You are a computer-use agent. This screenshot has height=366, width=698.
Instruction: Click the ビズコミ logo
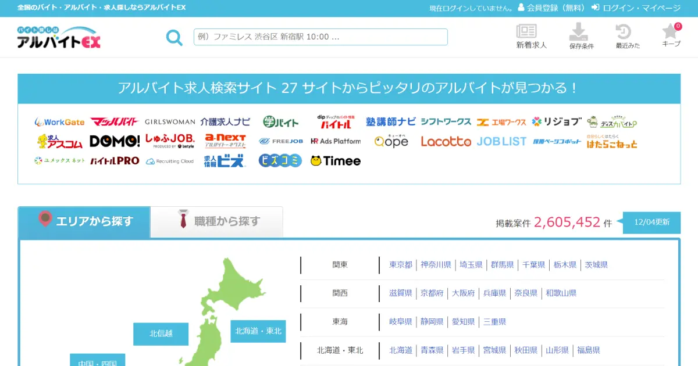(x=280, y=160)
